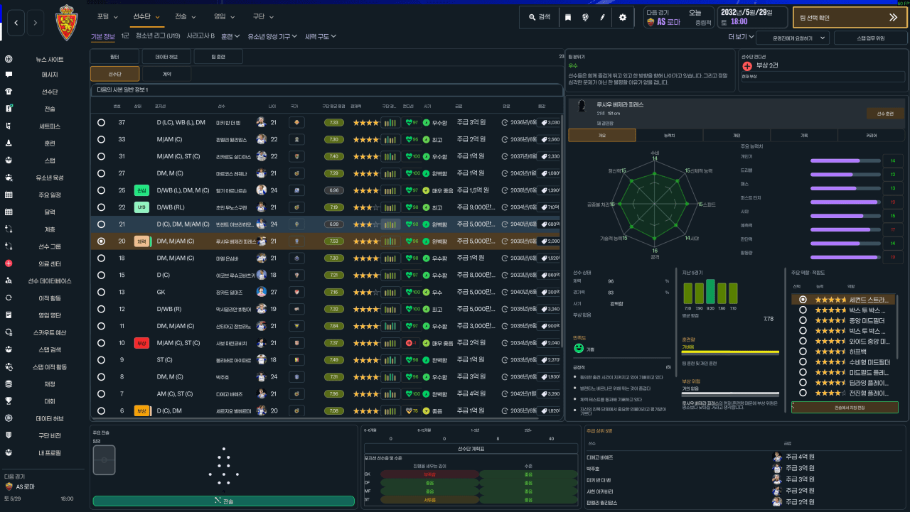The width and height of the screenshot is (910, 512).
Task: Choose the 하프백 role radio button
Action: (x=803, y=351)
